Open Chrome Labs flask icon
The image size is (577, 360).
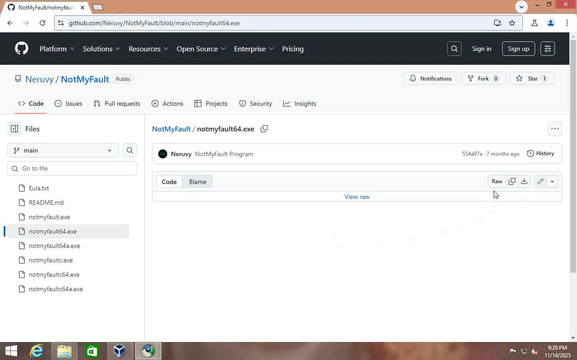point(535,23)
